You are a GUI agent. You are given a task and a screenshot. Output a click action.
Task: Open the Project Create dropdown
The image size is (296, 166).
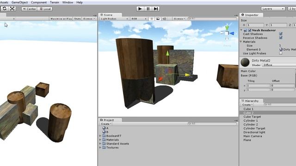(x=106, y=124)
